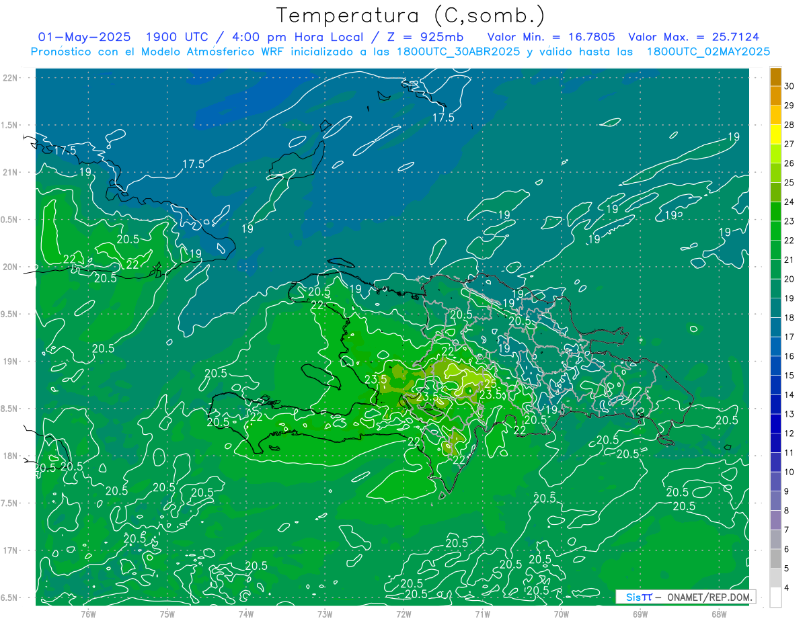This screenshot has height=623, width=807.
Task: Click the "Valor Max. = 25.7124" readout
Action: (693, 37)
